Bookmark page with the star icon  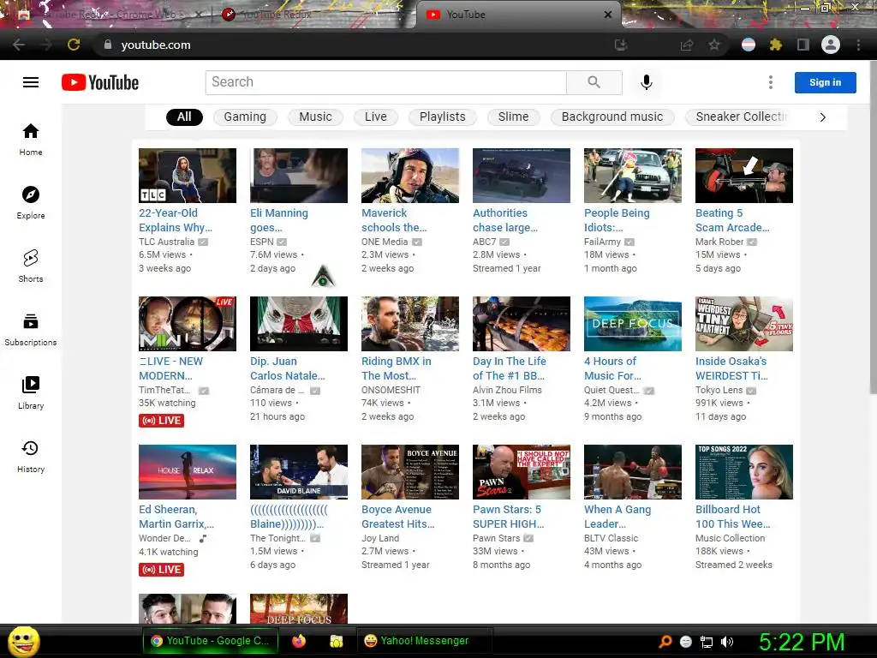coord(714,45)
